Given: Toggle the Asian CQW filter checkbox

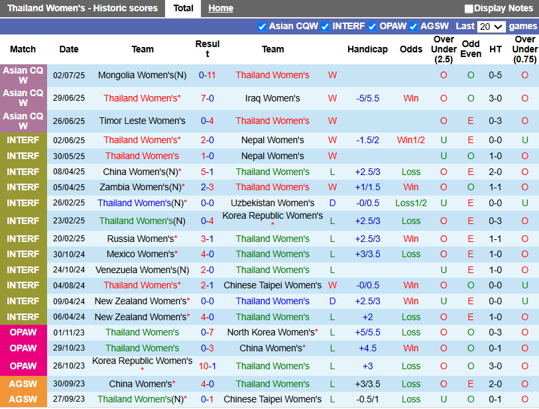Looking at the screenshot, I should click(262, 27).
